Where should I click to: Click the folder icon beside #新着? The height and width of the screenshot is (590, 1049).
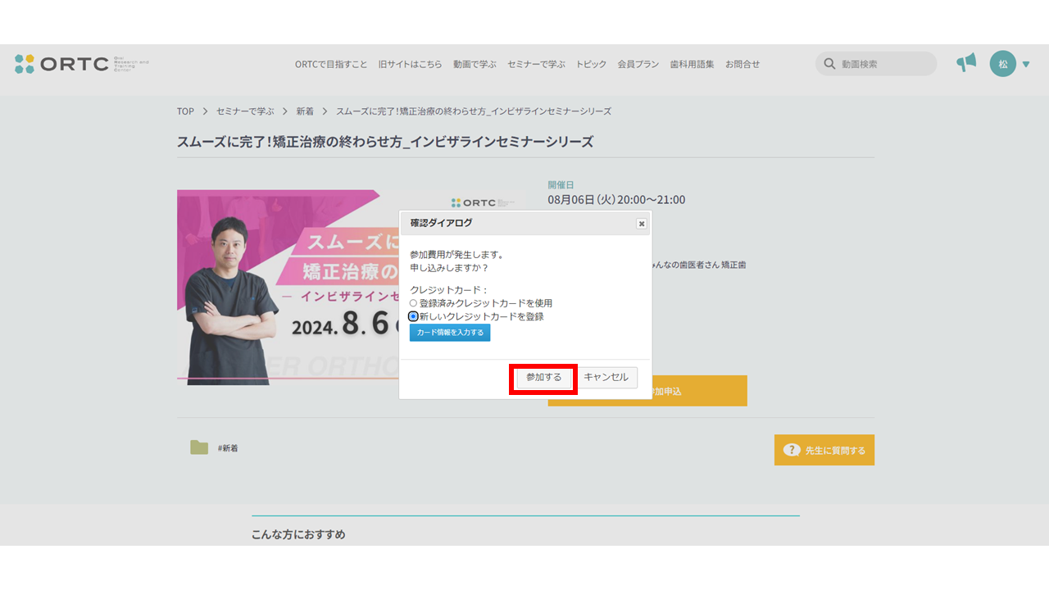point(199,447)
